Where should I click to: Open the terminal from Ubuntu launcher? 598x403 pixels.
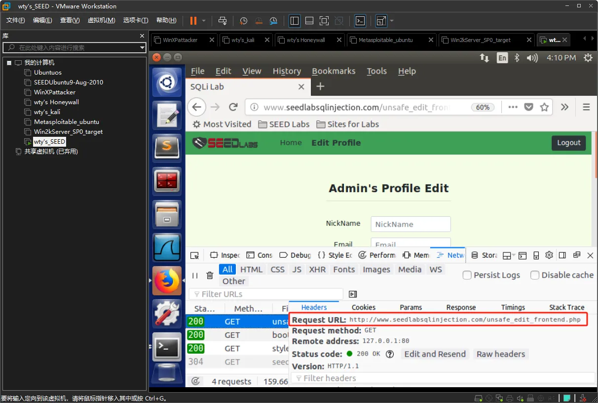point(167,347)
